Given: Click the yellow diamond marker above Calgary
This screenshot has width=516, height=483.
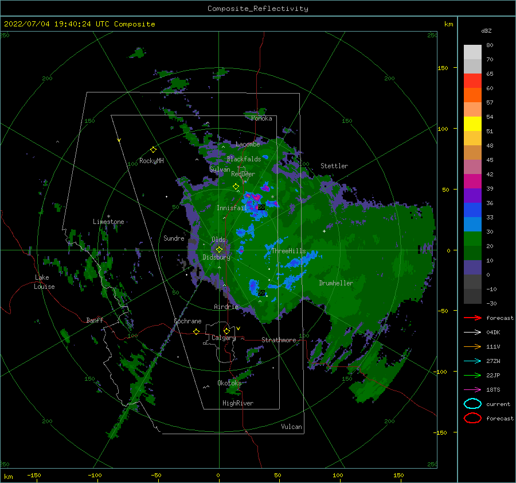Looking at the screenshot, I should point(226,331).
